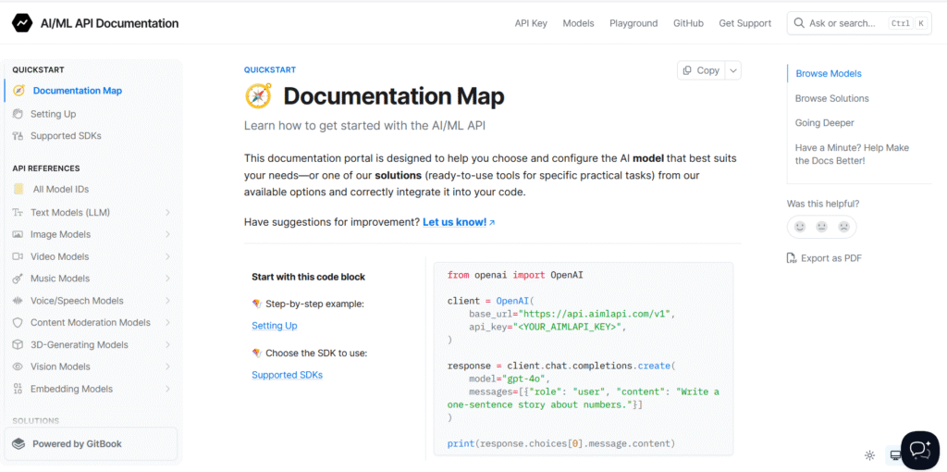Click the AI/ML API logo icon
947x472 pixels.
click(x=22, y=23)
